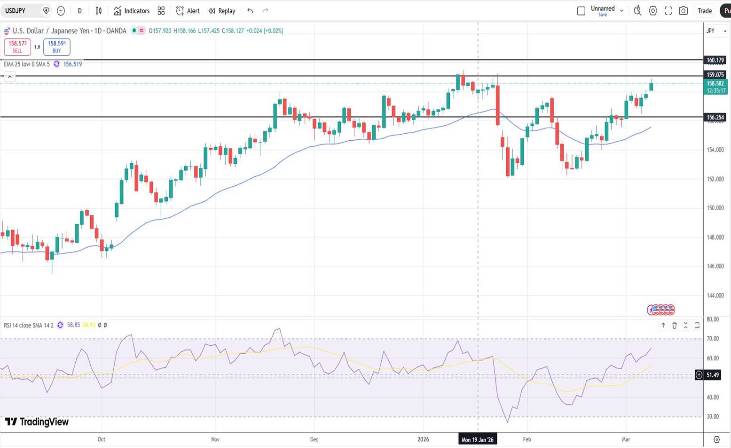731x448 pixels.
Task: Click the BUY 158.591 button
Action: coord(56,46)
